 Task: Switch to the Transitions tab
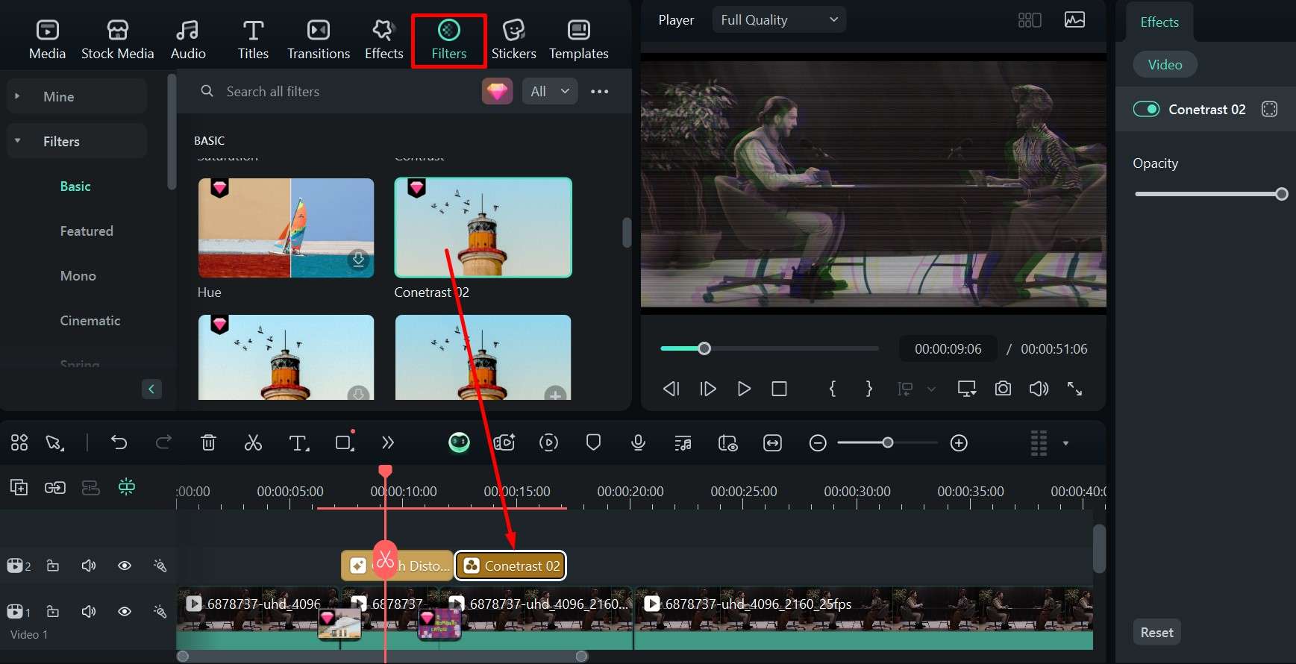coord(319,40)
